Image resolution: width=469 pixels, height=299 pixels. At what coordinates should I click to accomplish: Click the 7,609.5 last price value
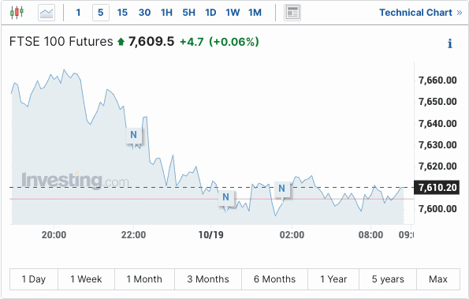click(151, 42)
